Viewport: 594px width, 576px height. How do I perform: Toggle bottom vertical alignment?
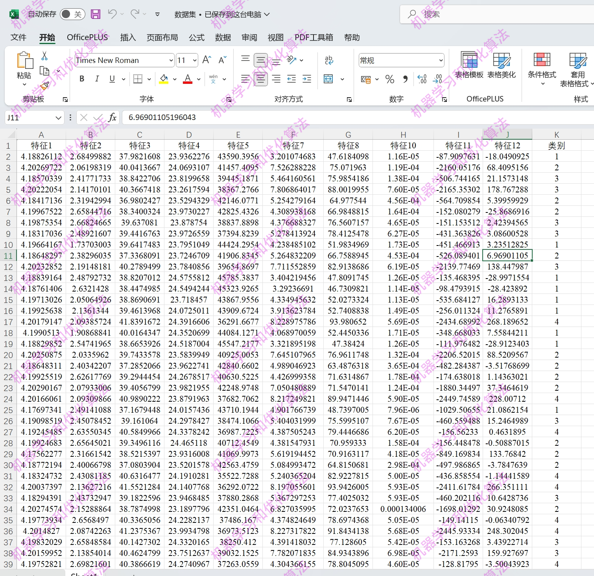click(276, 61)
